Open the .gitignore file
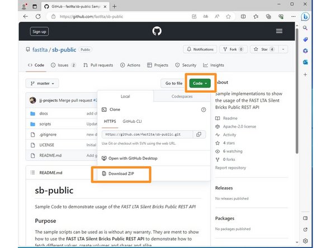This screenshot has width=331, height=248. coord(48,135)
